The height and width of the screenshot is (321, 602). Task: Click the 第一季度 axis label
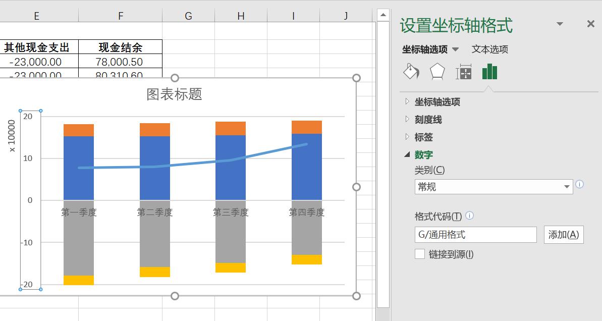coord(79,212)
